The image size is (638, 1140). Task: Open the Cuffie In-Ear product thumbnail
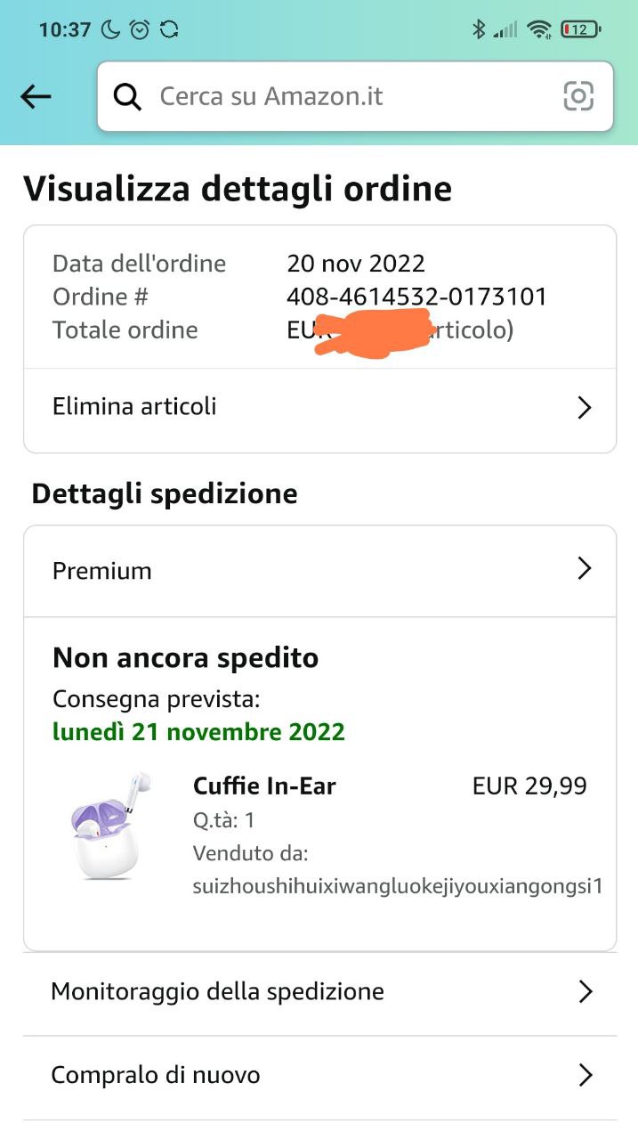coord(109,826)
